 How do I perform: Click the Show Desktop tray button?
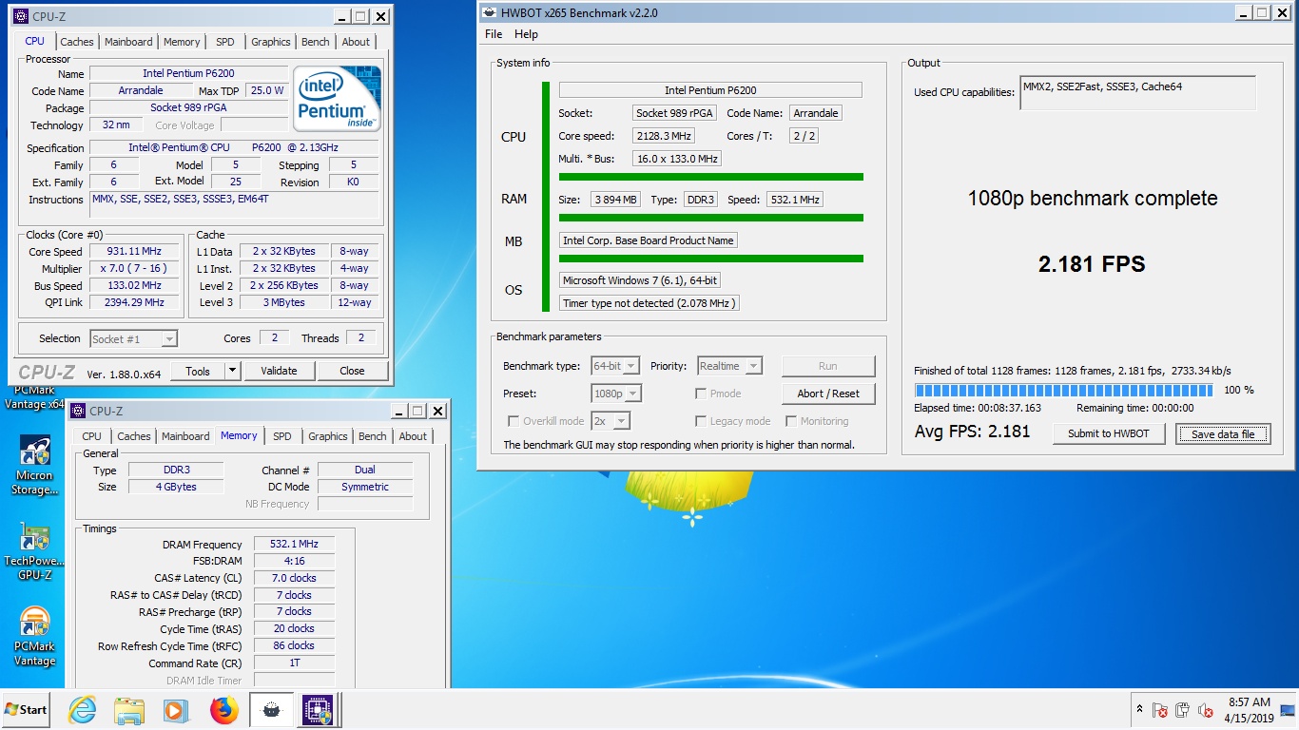coord(1289,710)
